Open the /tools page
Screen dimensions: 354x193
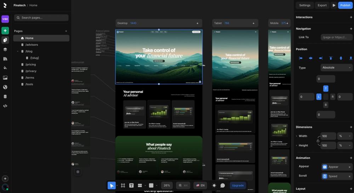tap(41, 84)
